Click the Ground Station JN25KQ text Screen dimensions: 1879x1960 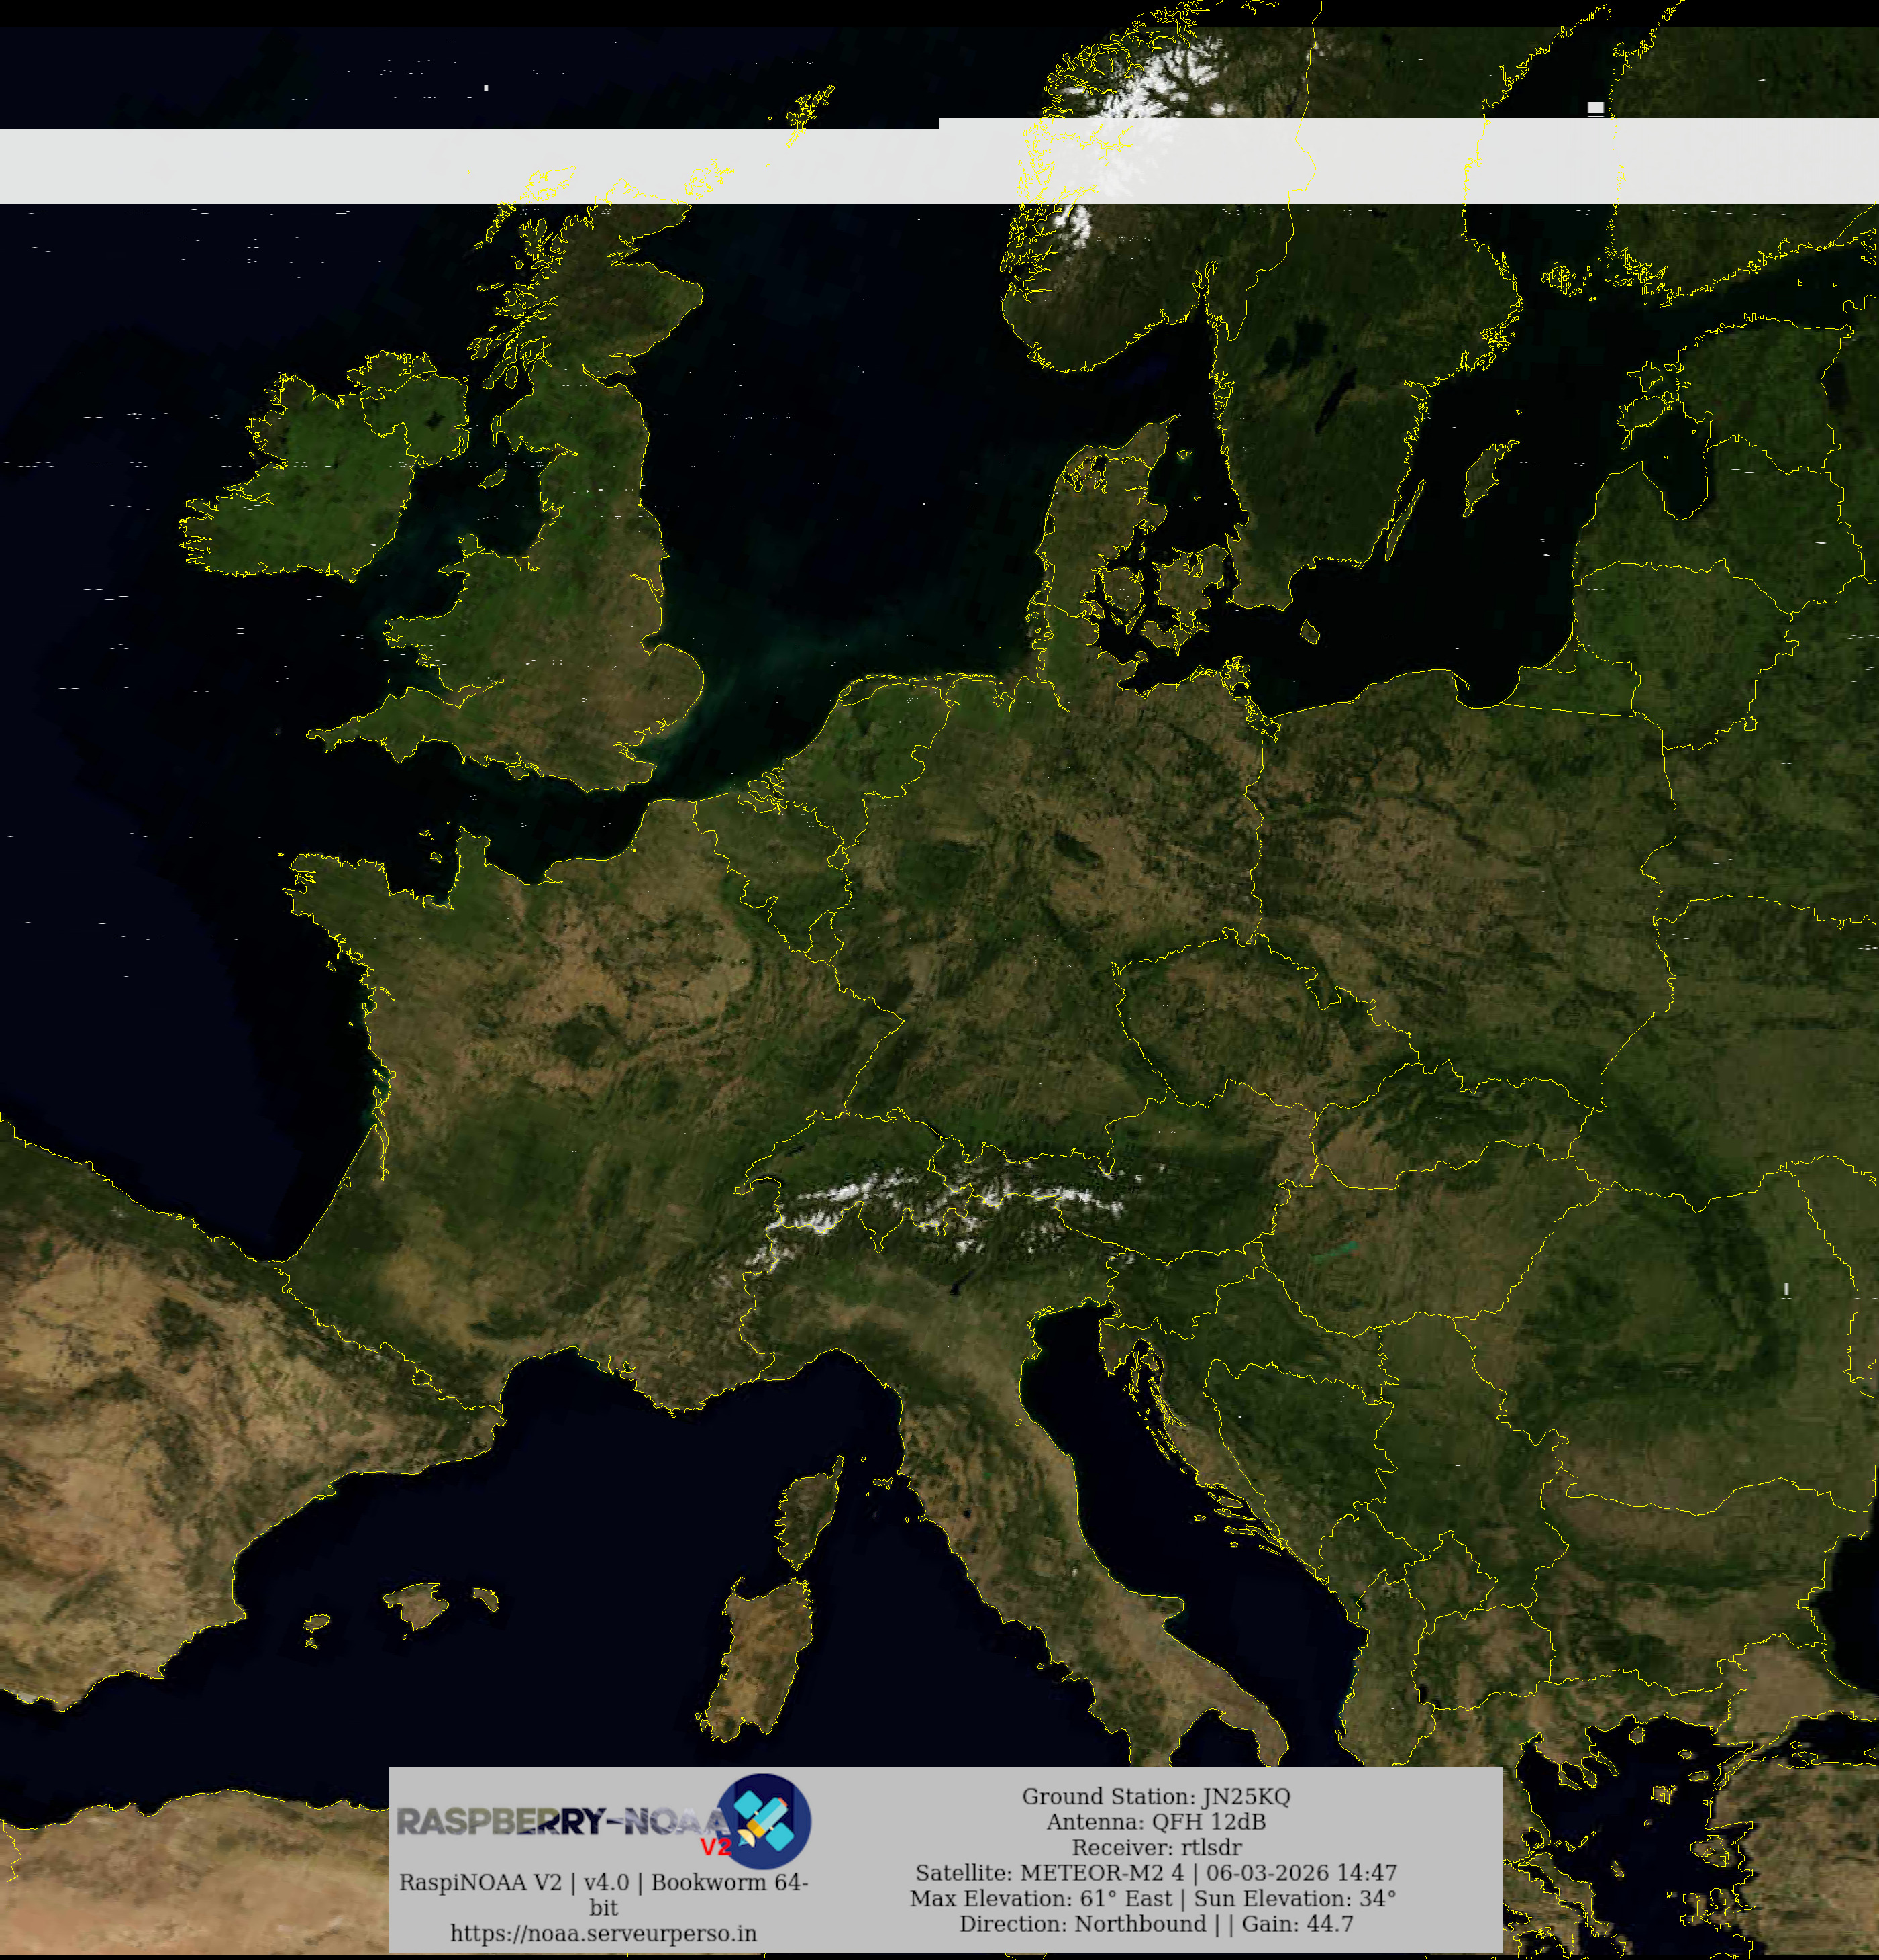click(x=1155, y=1796)
